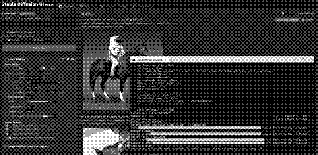Switch to the Settings tab

tap(87, 6)
